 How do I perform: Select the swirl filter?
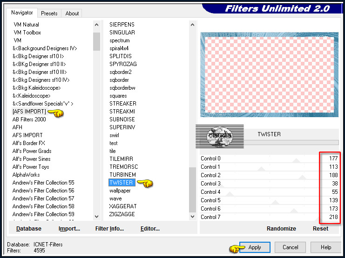click(114, 135)
